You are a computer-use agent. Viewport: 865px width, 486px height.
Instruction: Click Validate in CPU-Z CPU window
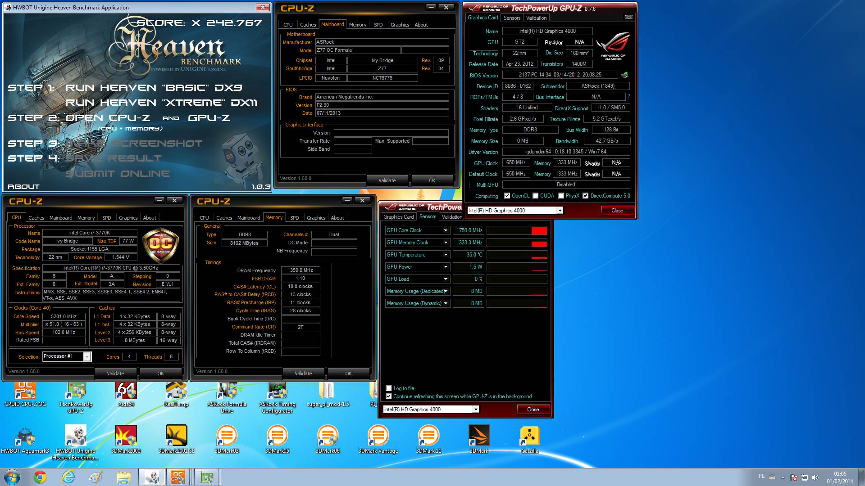115,373
